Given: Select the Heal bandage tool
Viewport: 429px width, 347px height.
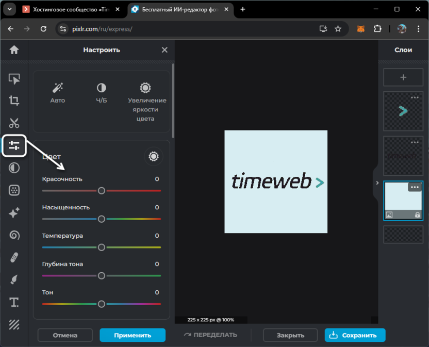Looking at the screenshot, I should pos(14,257).
